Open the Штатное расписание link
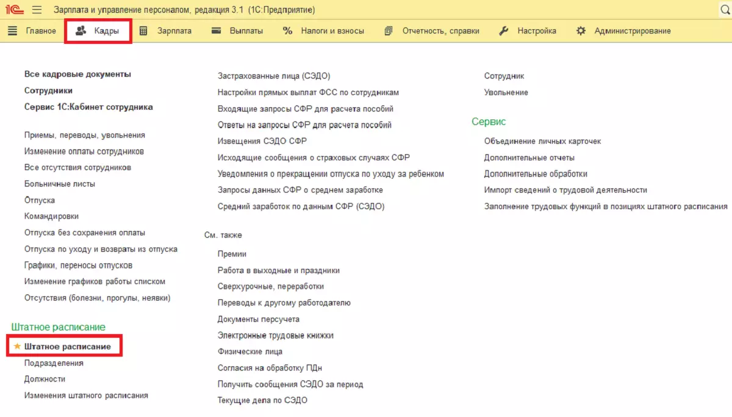This screenshot has height=417, width=732. pyautogui.click(x=68, y=346)
